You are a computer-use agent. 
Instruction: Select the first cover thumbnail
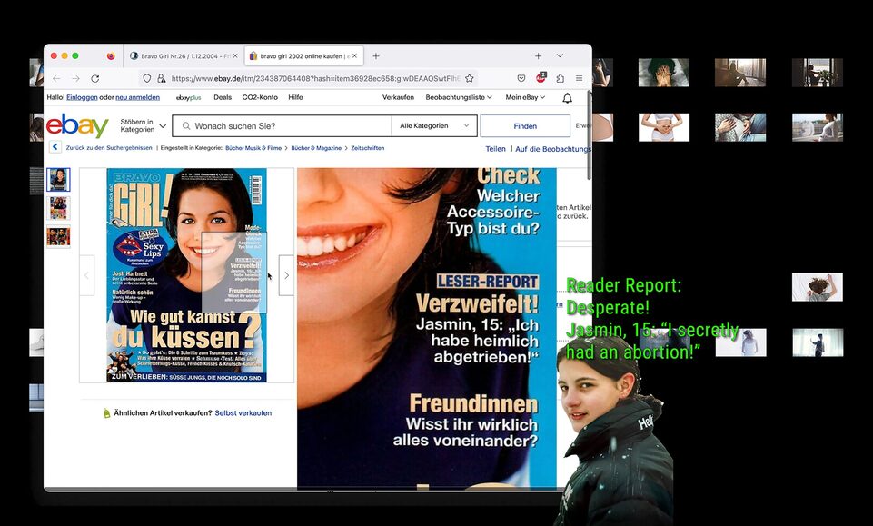click(x=58, y=180)
